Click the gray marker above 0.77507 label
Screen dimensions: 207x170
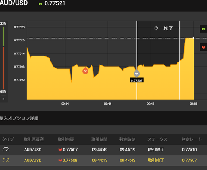click(x=137, y=73)
